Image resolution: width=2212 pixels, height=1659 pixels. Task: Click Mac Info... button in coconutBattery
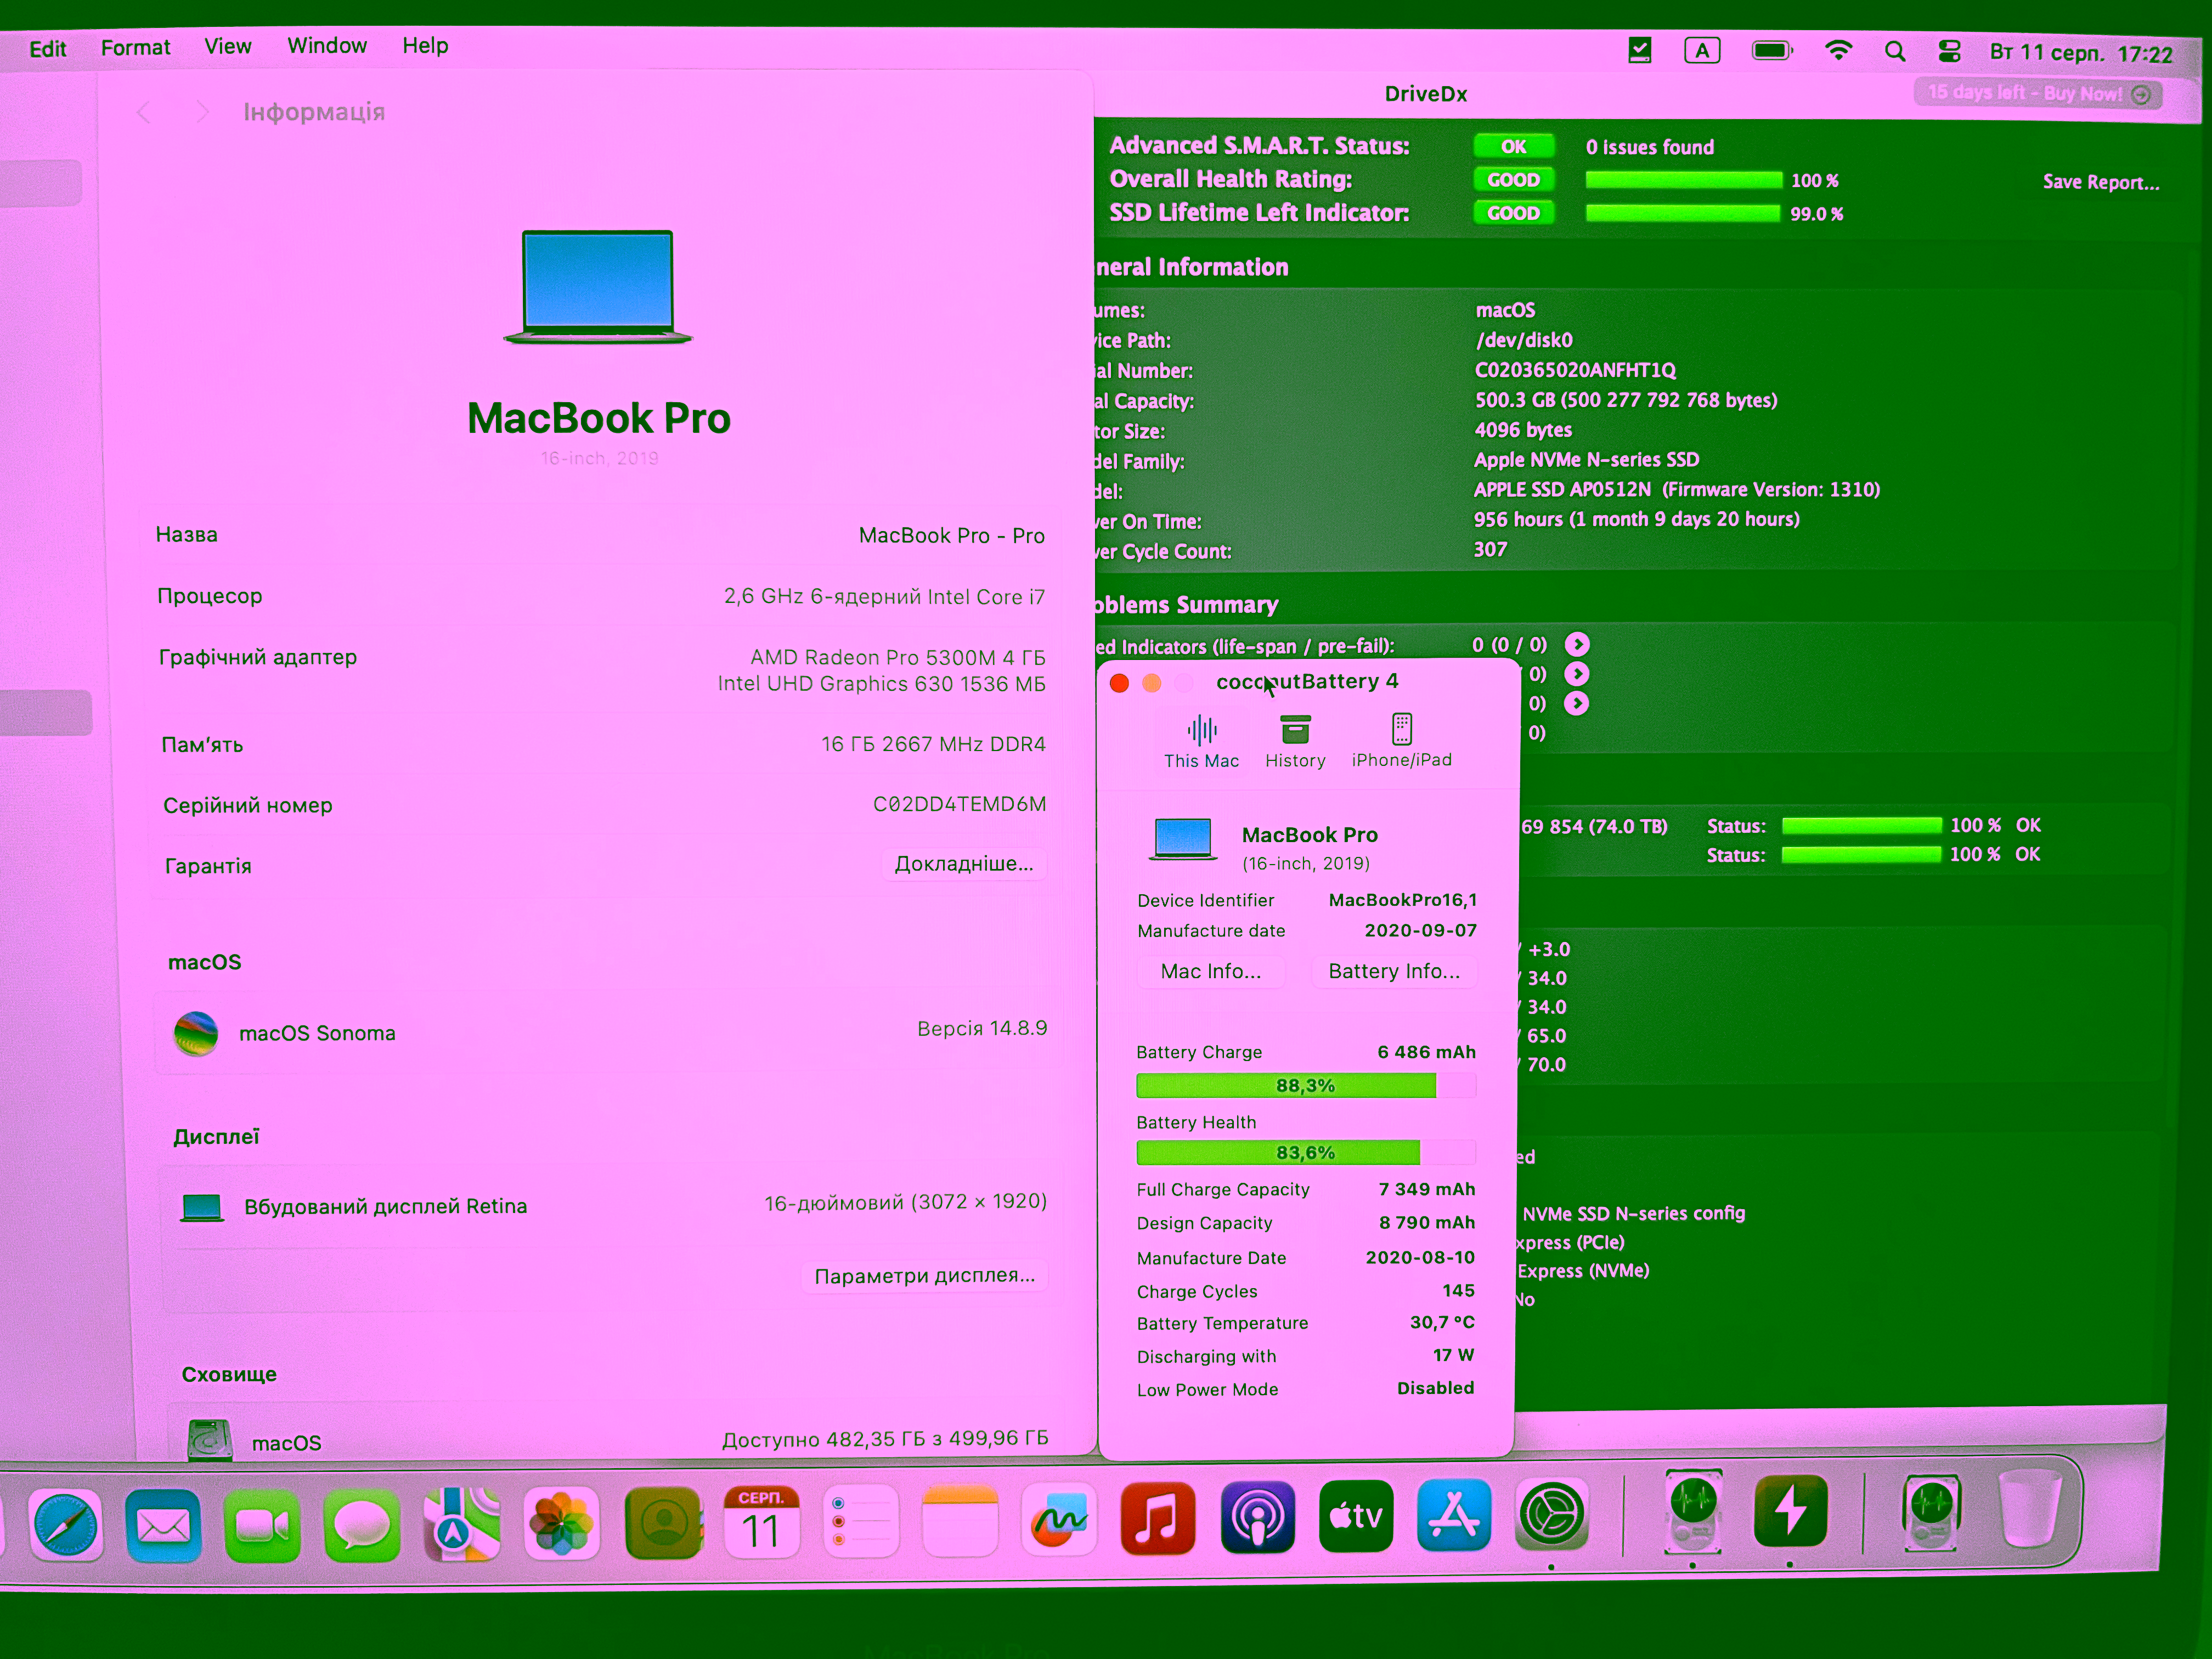pyautogui.click(x=1211, y=971)
